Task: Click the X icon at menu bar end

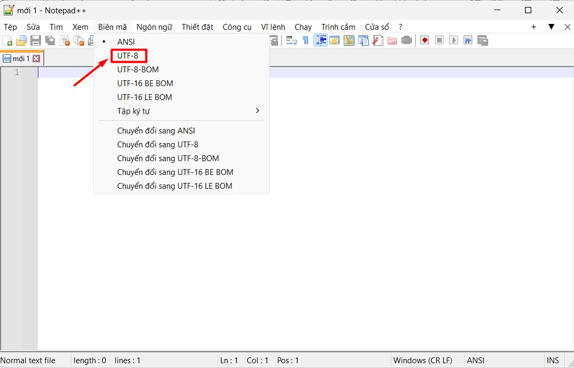Action: coord(568,27)
